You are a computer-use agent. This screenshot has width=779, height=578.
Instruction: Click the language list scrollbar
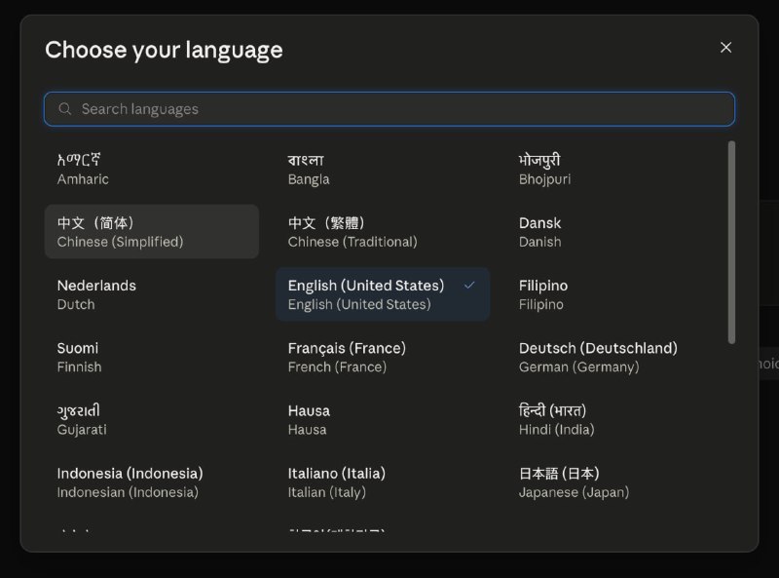(x=731, y=243)
